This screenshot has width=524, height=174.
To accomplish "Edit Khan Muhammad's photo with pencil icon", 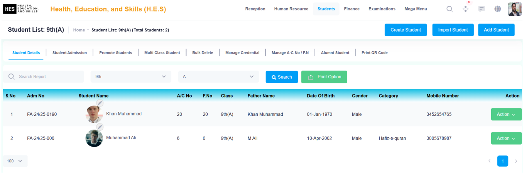I will [100, 103].
